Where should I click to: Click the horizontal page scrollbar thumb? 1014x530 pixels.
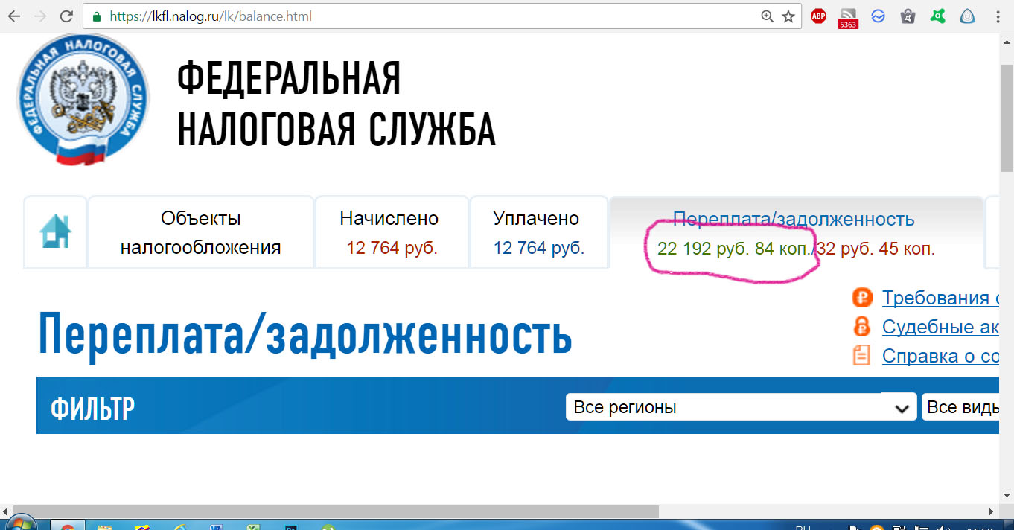(x=337, y=511)
